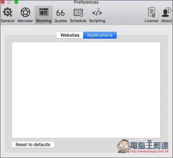Viewport: 173px width, 158px height.
Task: Click the Scripting label text in toolbar
Action: [97, 21]
